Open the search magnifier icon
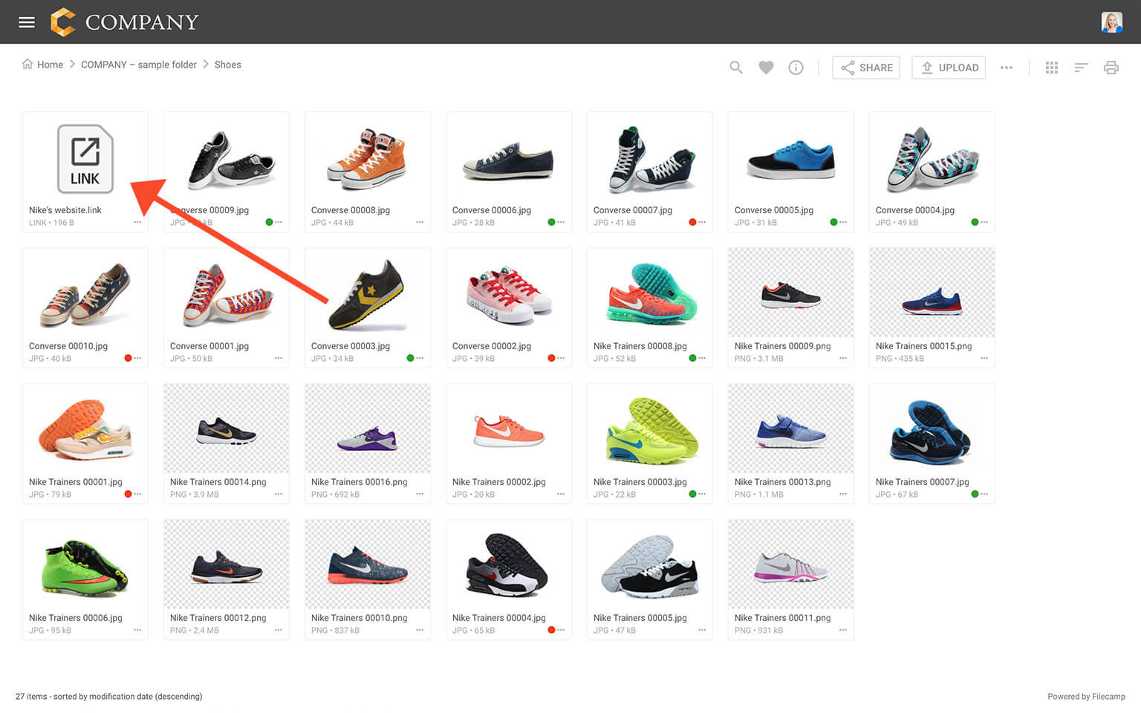The height and width of the screenshot is (713, 1141). point(736,68)
